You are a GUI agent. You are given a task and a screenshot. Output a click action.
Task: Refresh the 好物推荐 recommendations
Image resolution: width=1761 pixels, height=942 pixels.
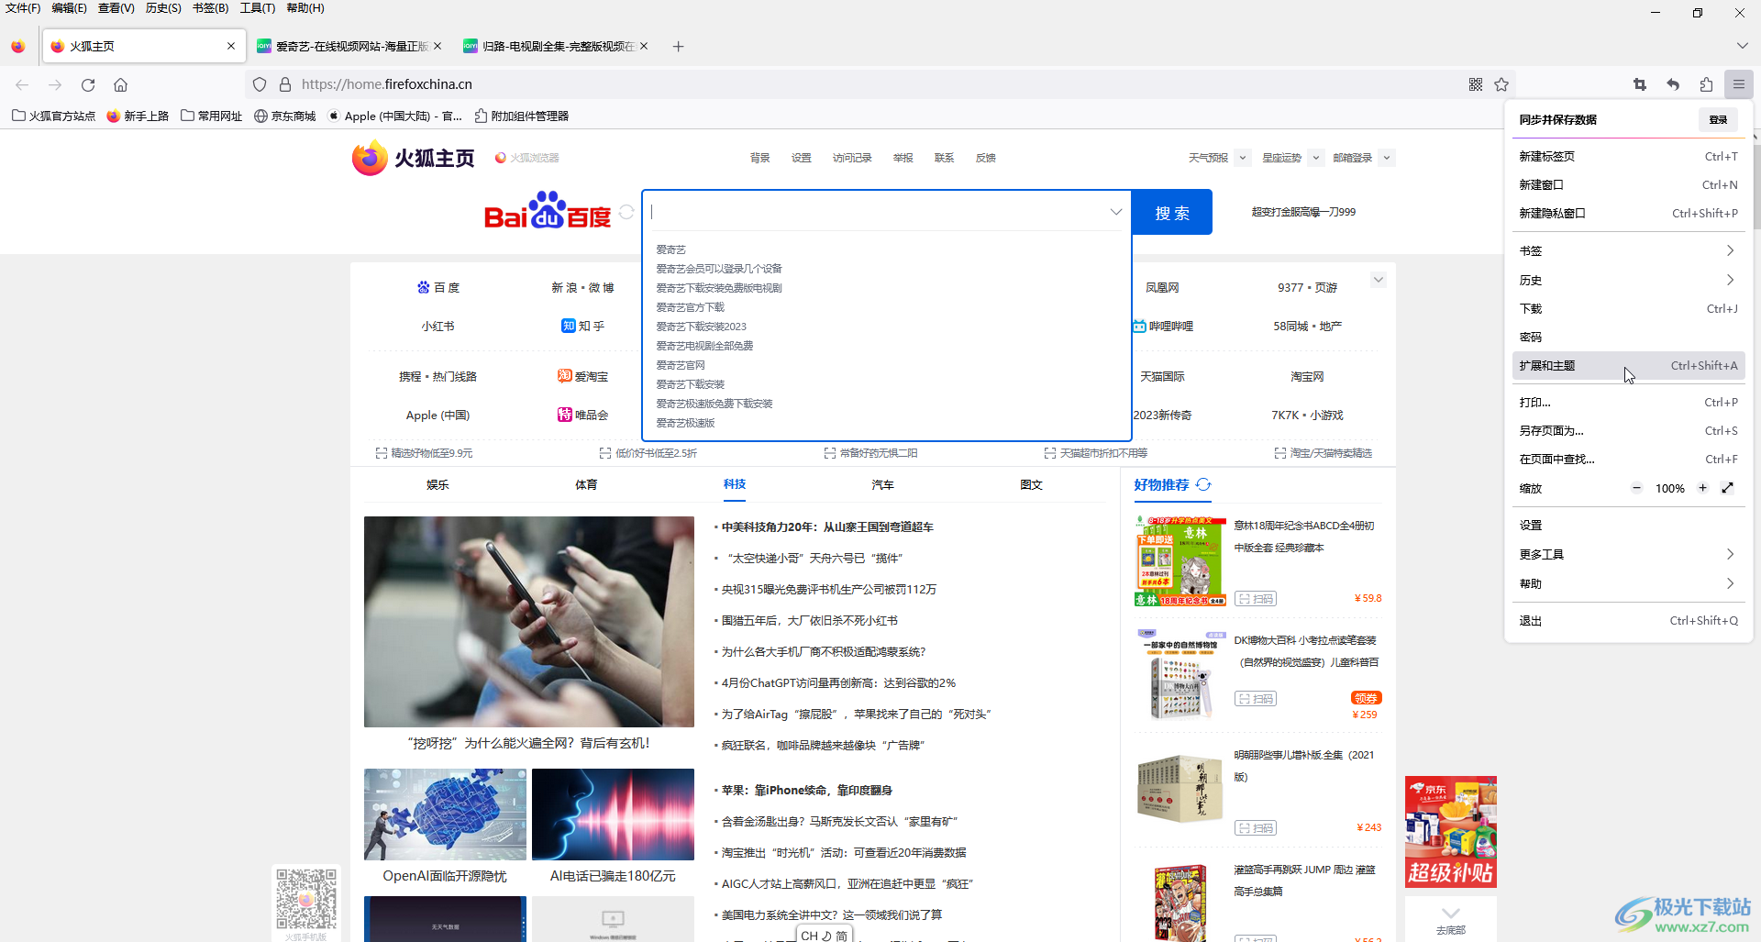[x=1203, y=484]
